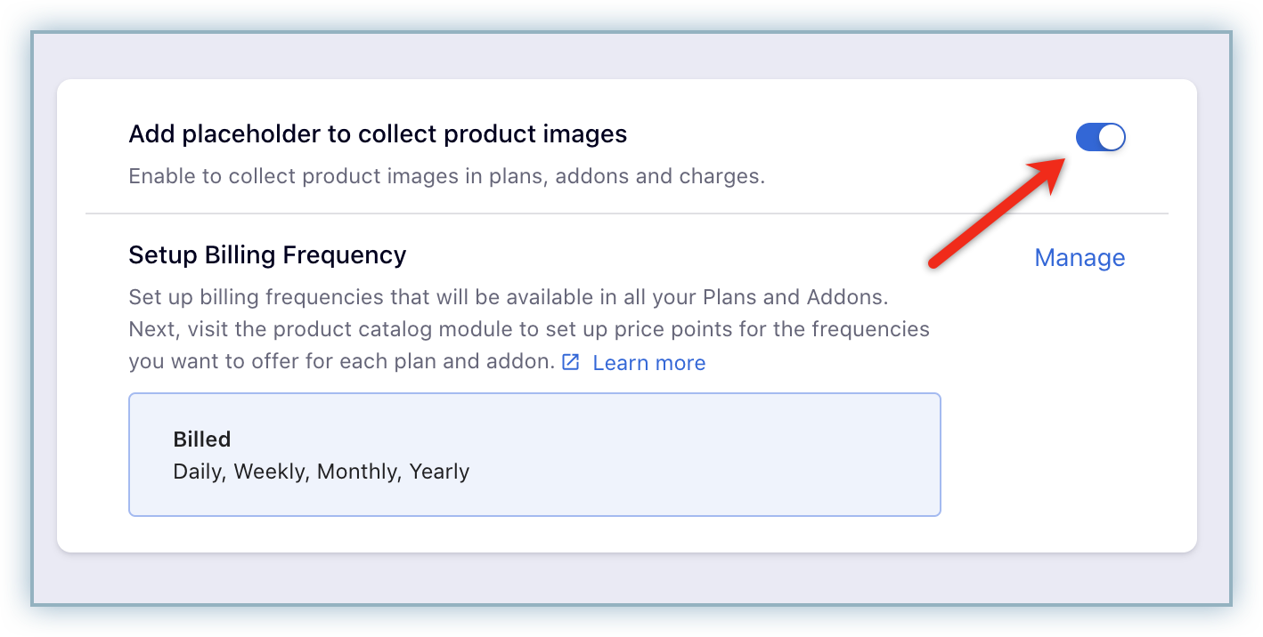Select the Add placeholder heading text
The width and height of the screenshot is (1263, 637).
[378, 133]
